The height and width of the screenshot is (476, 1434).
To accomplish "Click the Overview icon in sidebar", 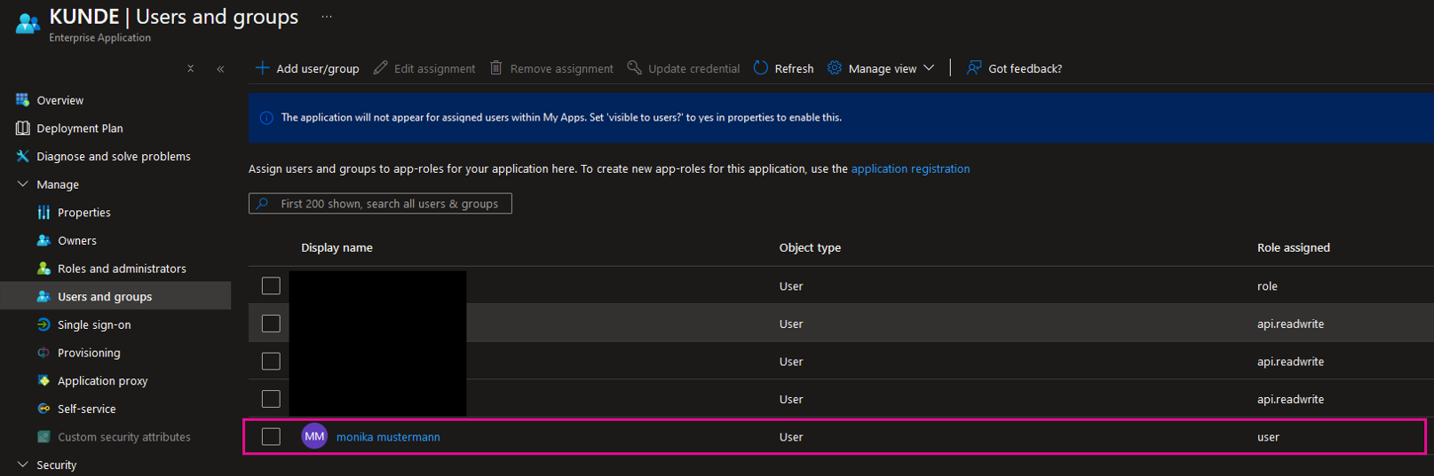I will click(23, 100).
